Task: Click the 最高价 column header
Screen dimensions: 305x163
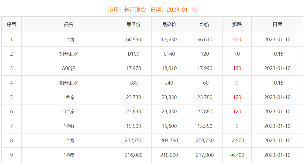Action: [169, 24]
